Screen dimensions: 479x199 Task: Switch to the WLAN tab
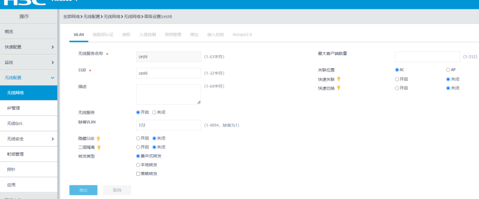point(79,35)
